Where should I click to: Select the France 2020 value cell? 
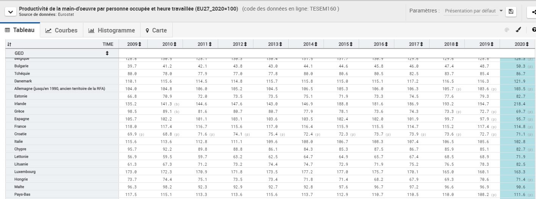click(x=517, y=126)
